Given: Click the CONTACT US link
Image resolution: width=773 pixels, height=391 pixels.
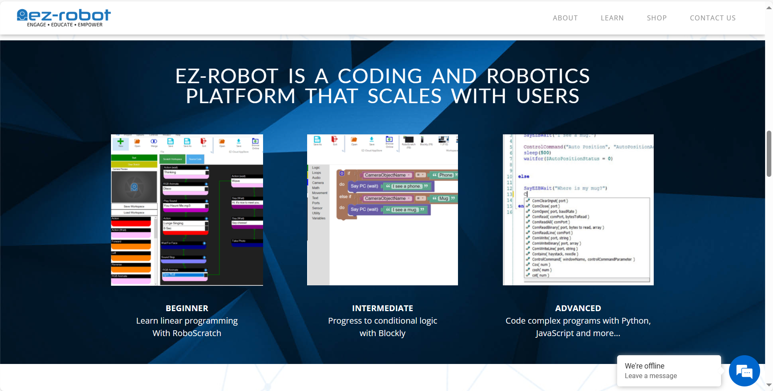Looking at the screenshot, I should tap(712, 18).
